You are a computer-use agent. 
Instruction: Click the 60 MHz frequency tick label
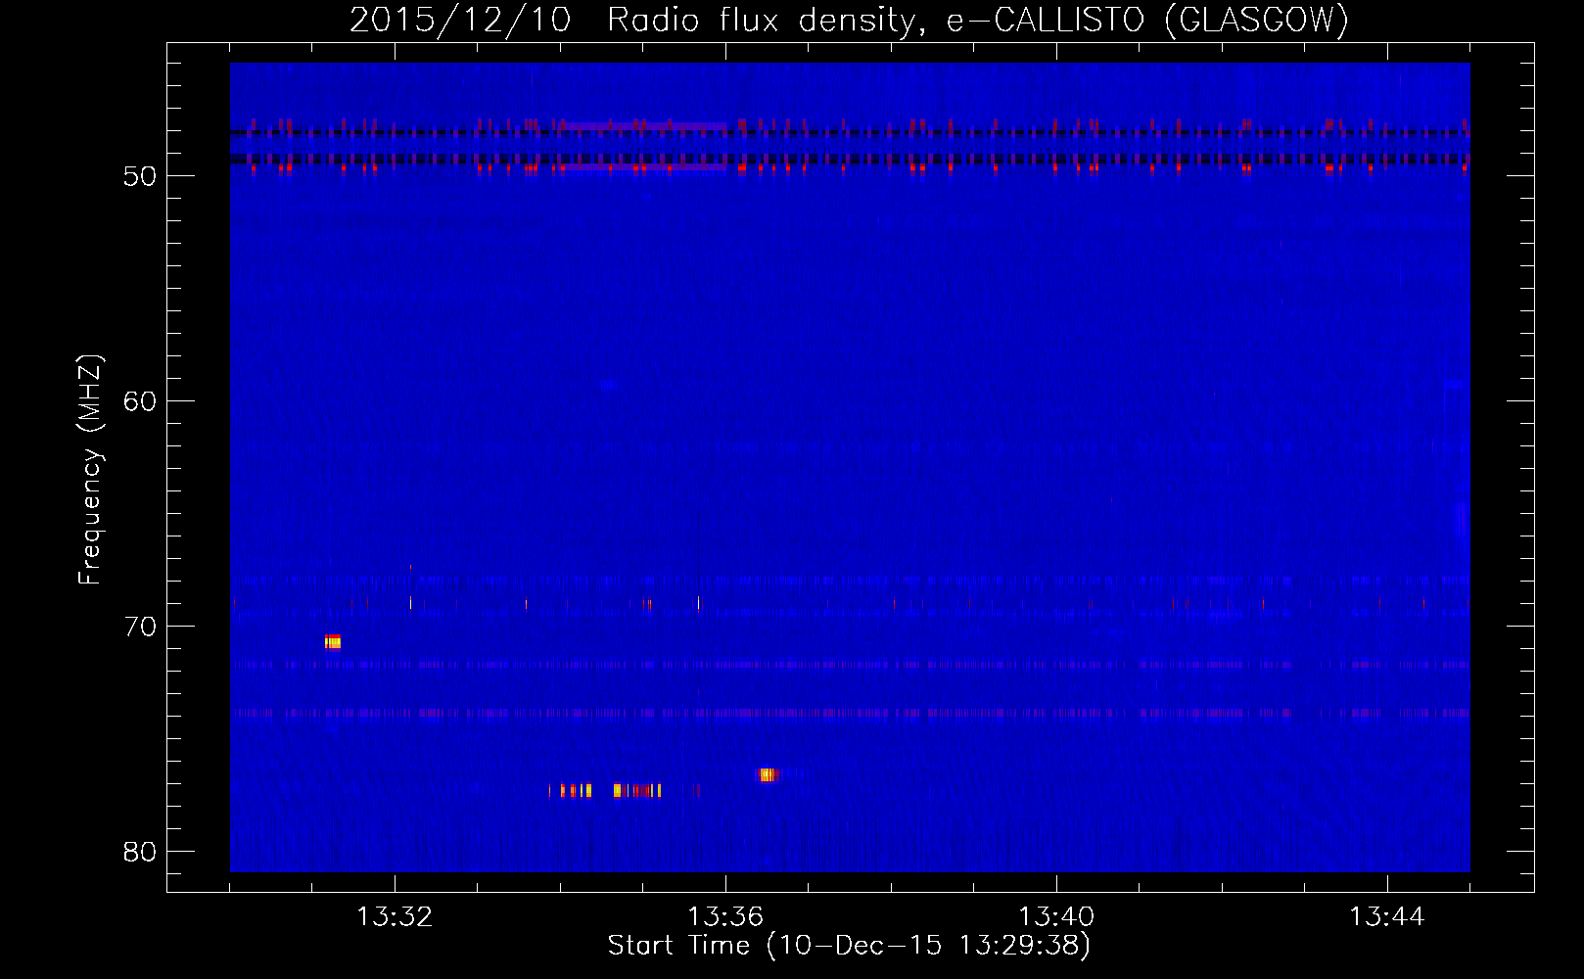[x=140, y=401]
